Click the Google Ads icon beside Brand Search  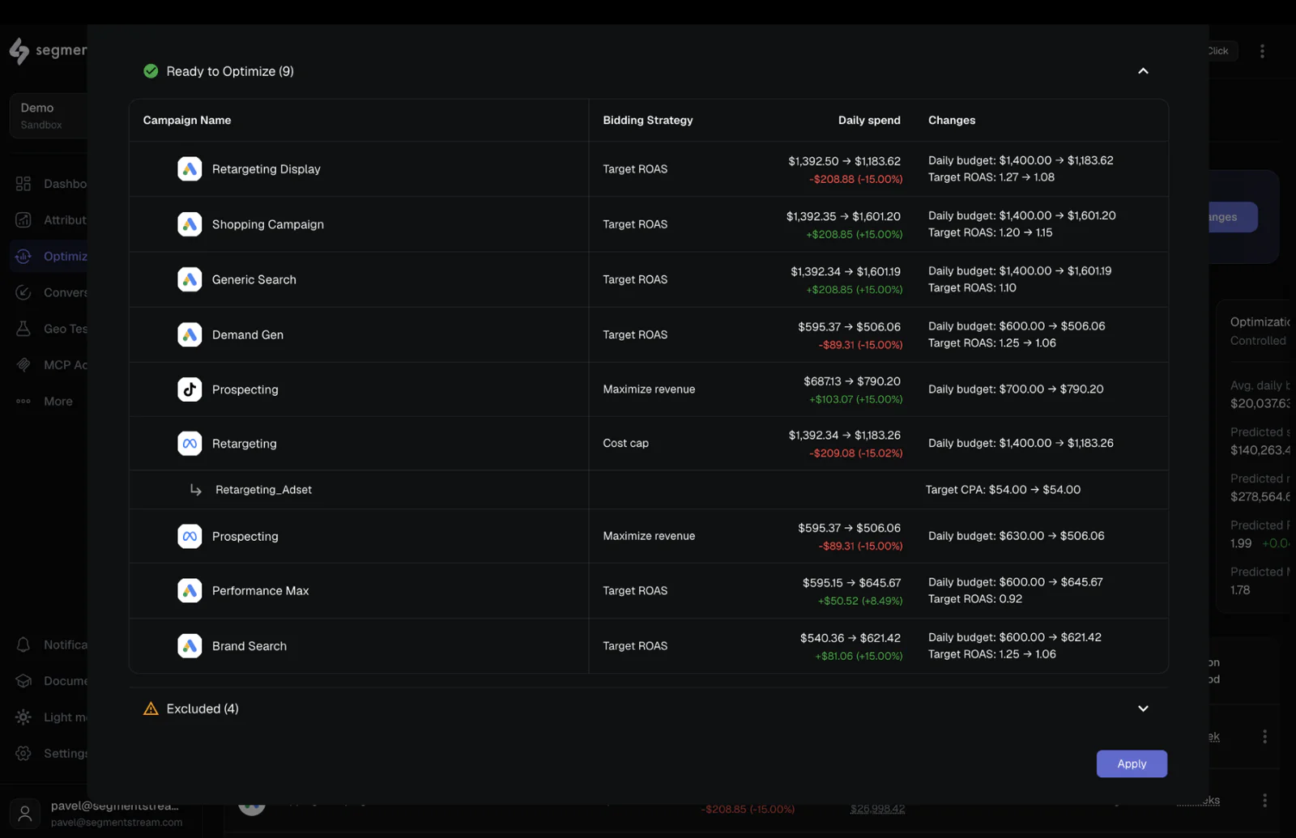tap(190, 646)
